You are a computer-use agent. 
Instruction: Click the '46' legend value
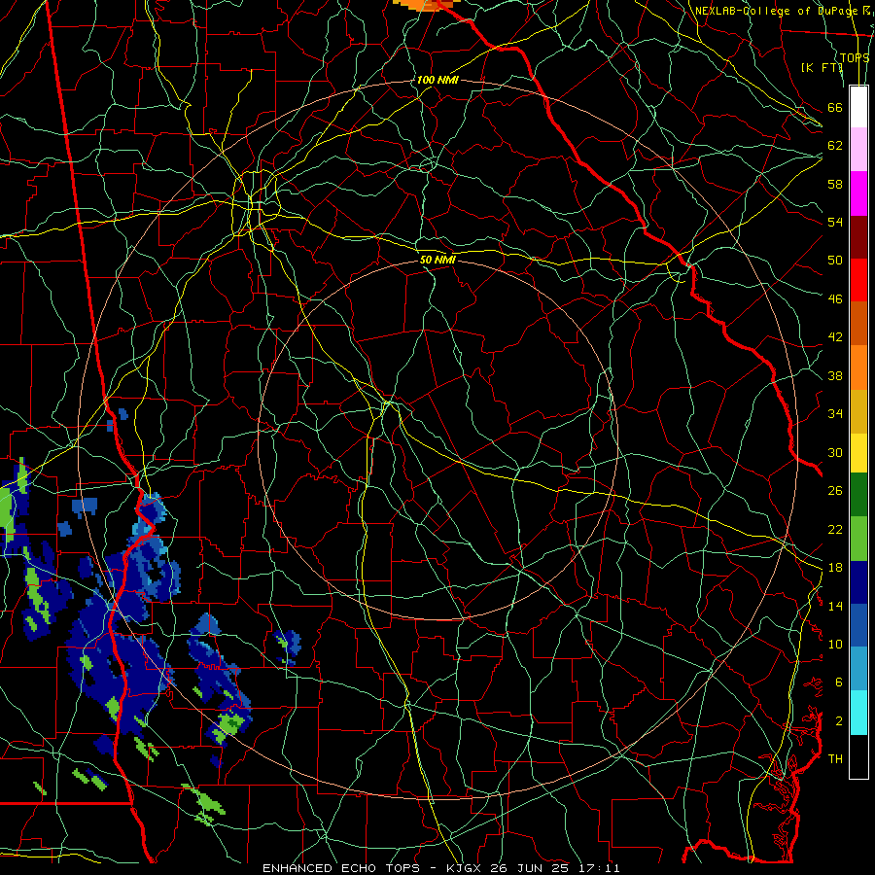[x=835, y=299]
